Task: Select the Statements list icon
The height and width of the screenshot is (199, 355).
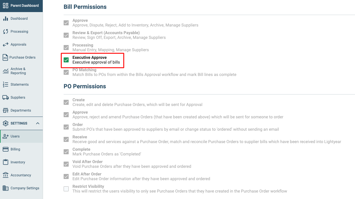Action: click(x=5, y=84)
